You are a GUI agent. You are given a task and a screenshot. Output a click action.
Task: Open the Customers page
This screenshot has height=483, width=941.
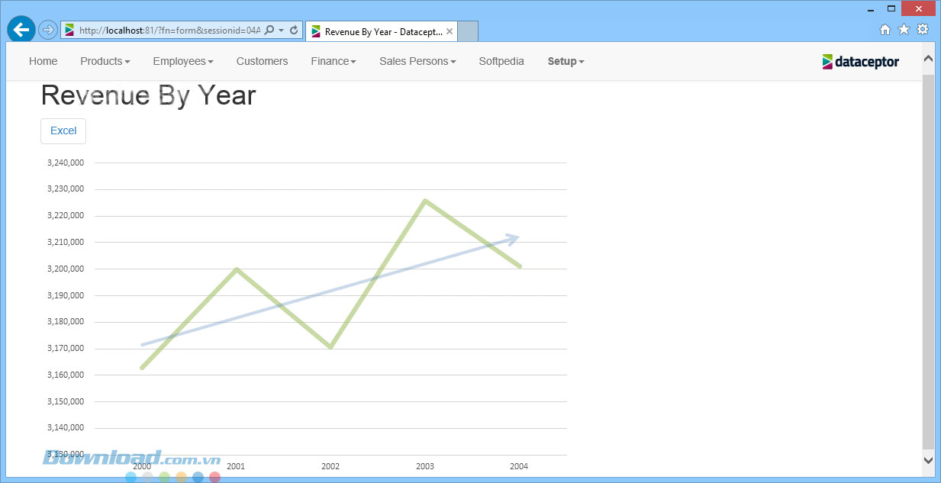pos(262,61)
